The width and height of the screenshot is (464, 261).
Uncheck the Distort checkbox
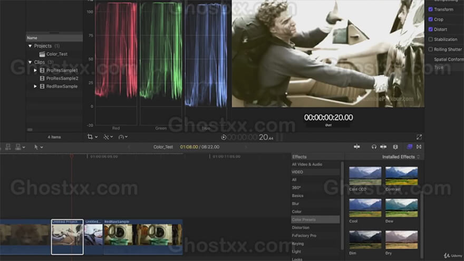click(x=431, y=30)
